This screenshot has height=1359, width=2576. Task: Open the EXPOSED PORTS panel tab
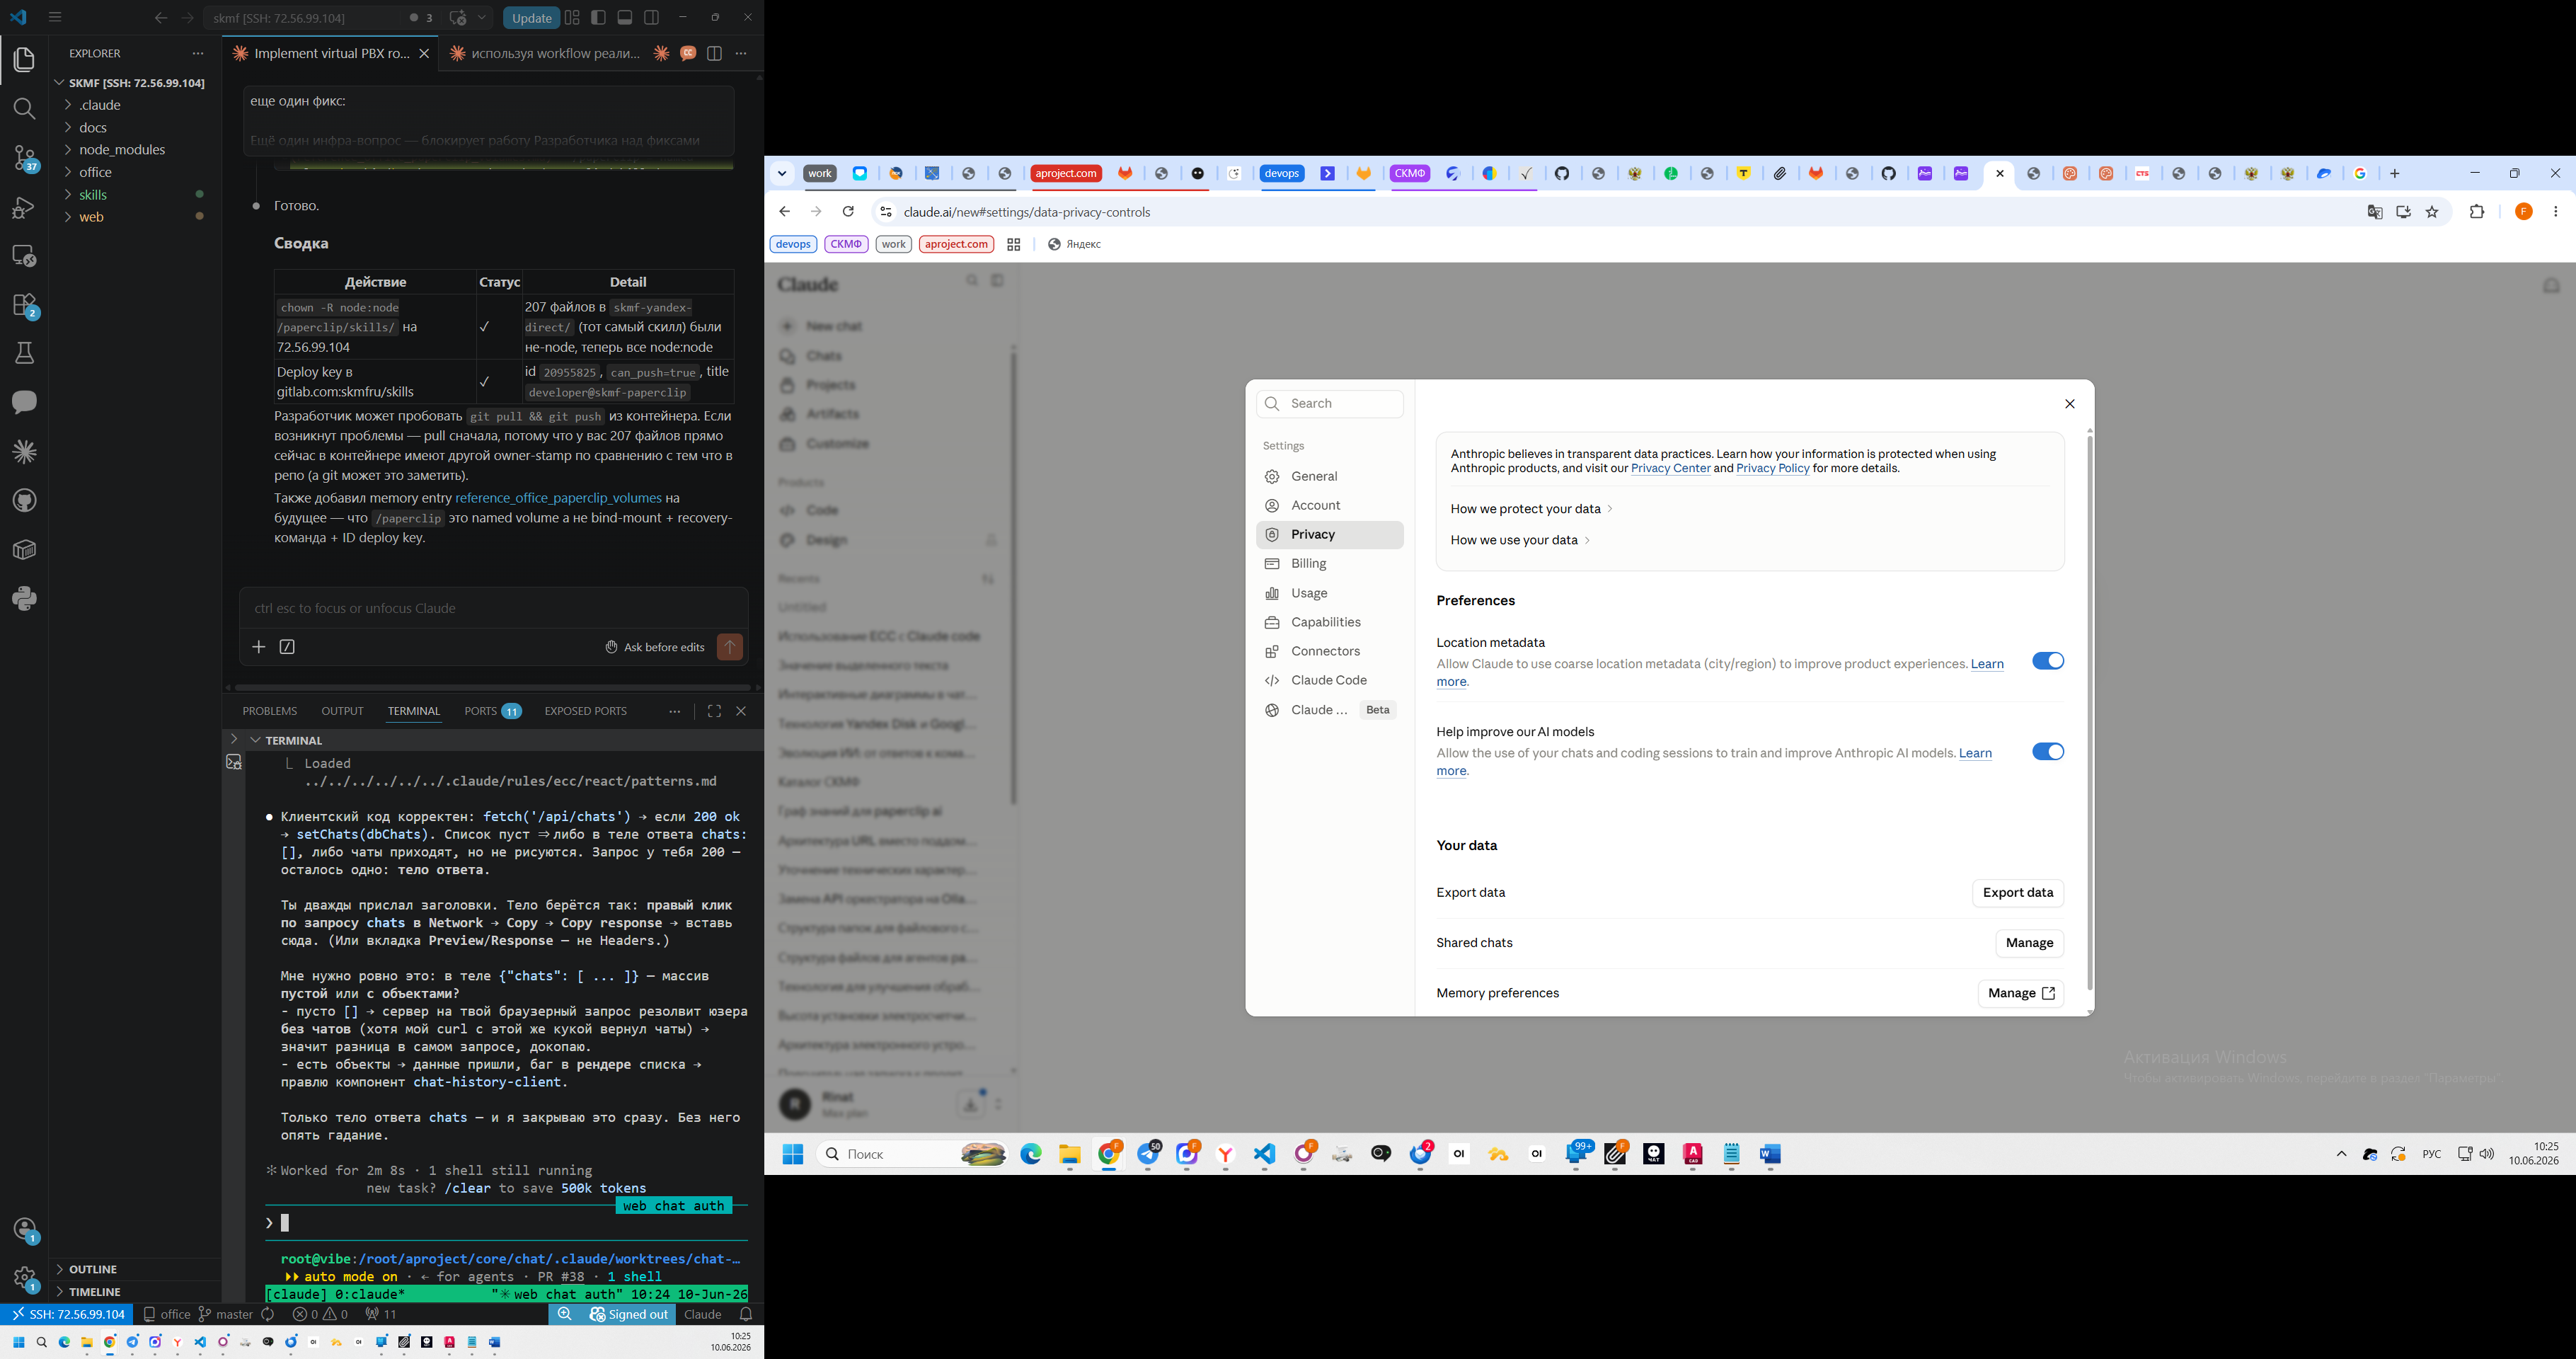click(585, 711)
